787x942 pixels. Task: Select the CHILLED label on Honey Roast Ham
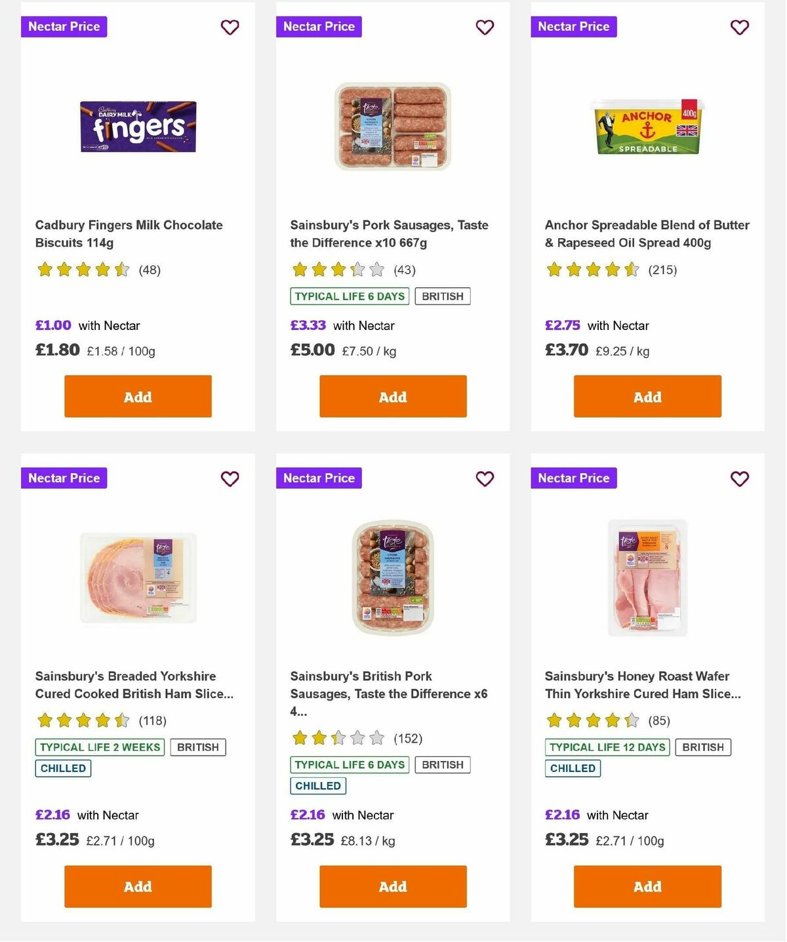[573, 768]
